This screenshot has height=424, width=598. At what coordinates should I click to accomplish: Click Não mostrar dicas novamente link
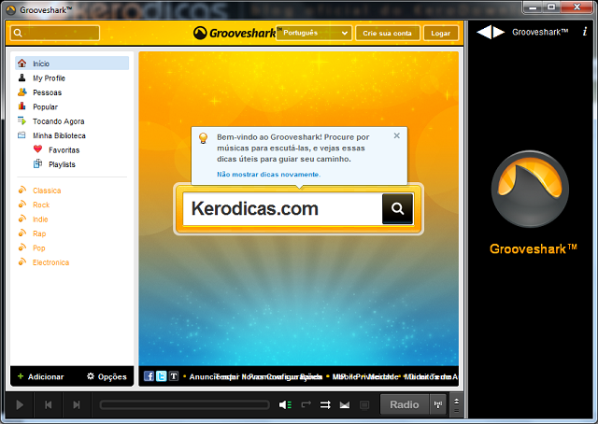tap(269, 175)
